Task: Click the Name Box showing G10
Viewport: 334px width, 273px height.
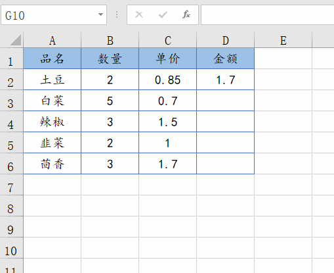Action: click(x=54, y=14)
